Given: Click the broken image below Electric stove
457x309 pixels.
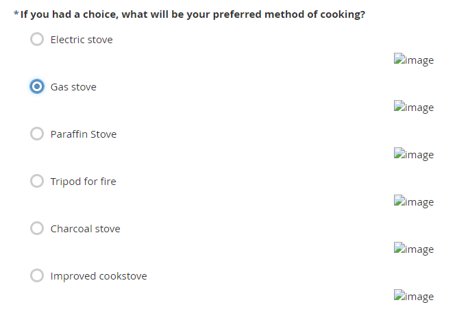Looking at the screenshot, I should click(x=414, y=60).
